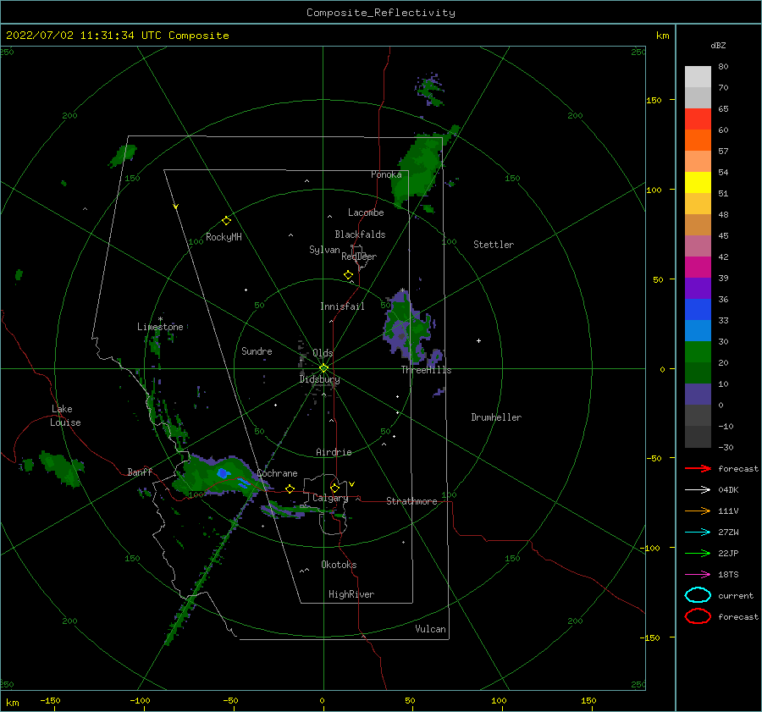Click the RedDeer city label
The height and width of the screenshot is (712, 762).
359,257
